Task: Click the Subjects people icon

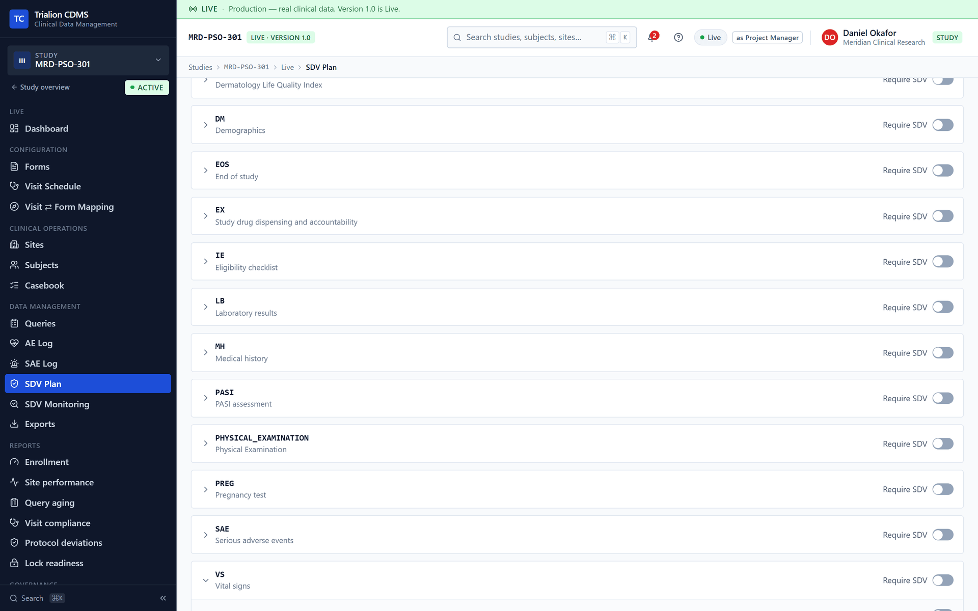Action: coord(14,265)
